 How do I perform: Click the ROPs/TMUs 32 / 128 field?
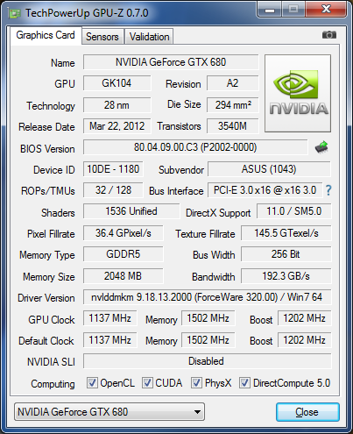(113, 190)
